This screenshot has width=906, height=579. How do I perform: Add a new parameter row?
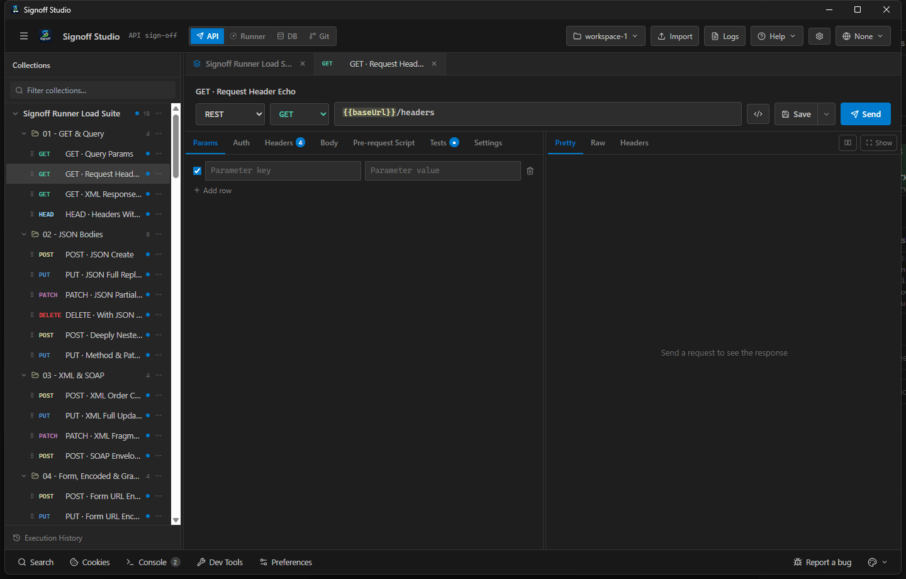click(x=213, y=190)
